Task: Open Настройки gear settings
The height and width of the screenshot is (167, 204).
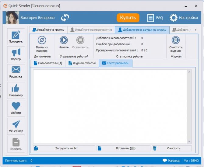Action: click(174, 18)
